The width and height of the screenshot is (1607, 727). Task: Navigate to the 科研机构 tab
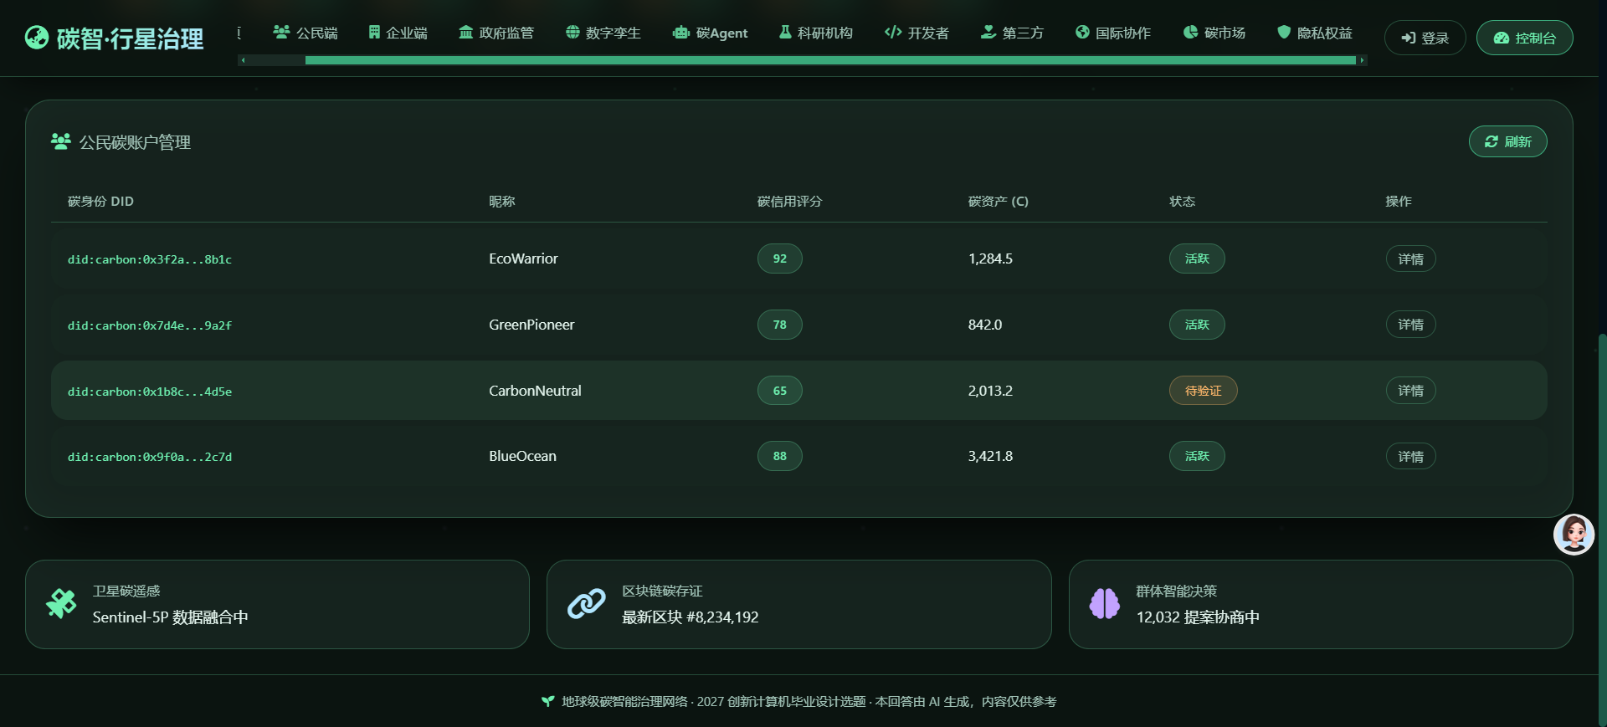pos(816,33)
